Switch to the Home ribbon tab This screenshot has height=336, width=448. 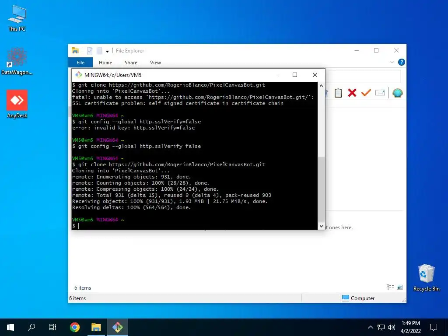click(x=105, y=63)
